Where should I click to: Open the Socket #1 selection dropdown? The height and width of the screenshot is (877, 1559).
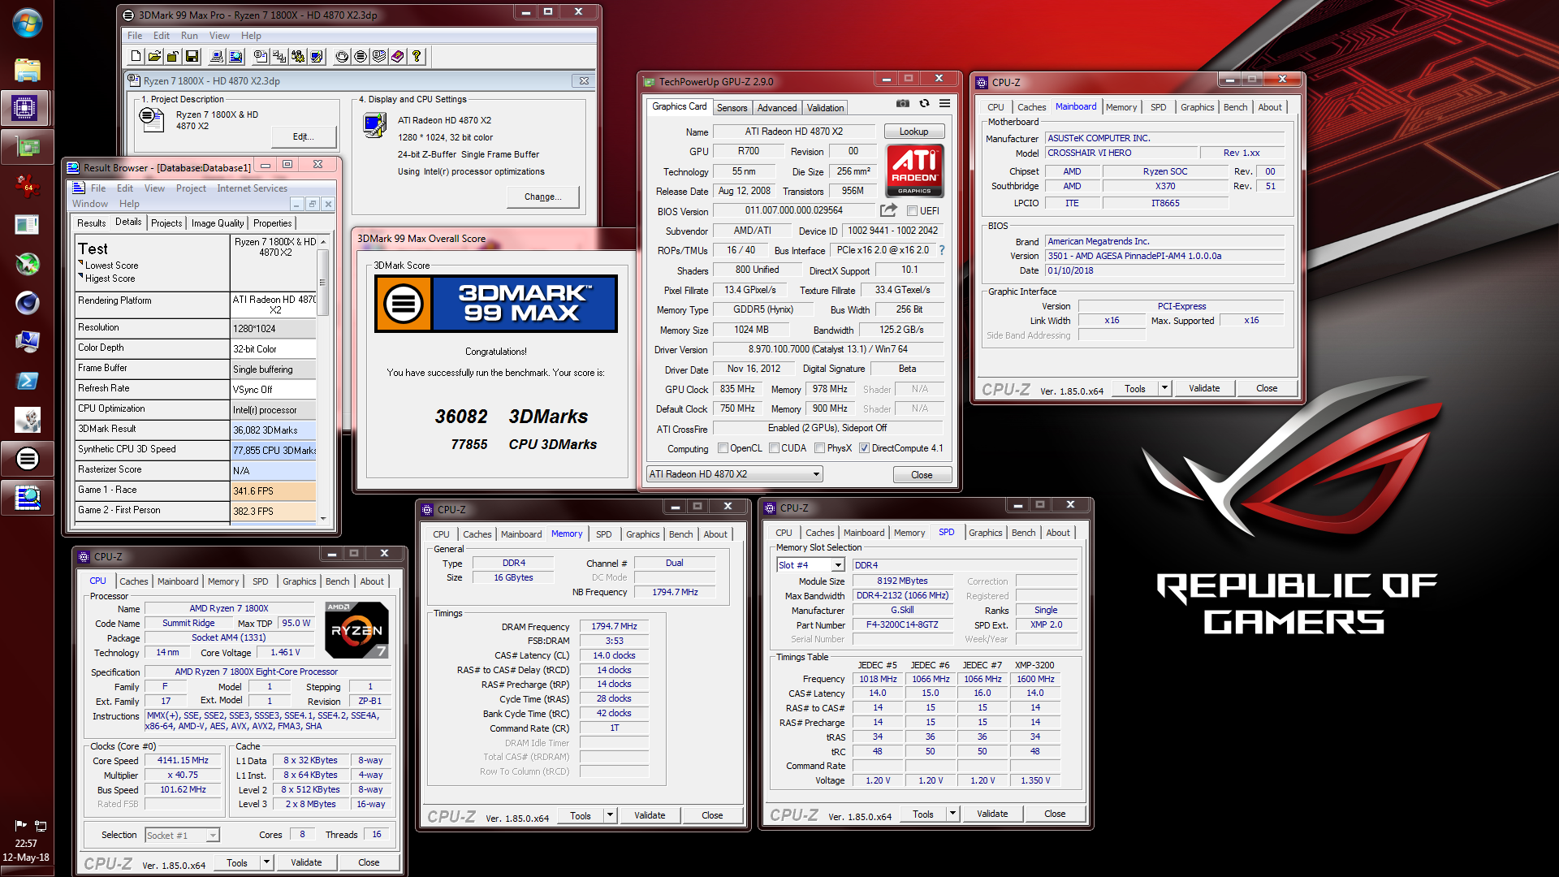(183, 835)
